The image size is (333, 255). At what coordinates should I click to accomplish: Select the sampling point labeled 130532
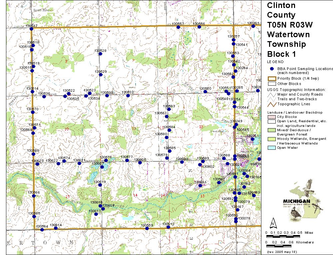[x=128, y=96]
